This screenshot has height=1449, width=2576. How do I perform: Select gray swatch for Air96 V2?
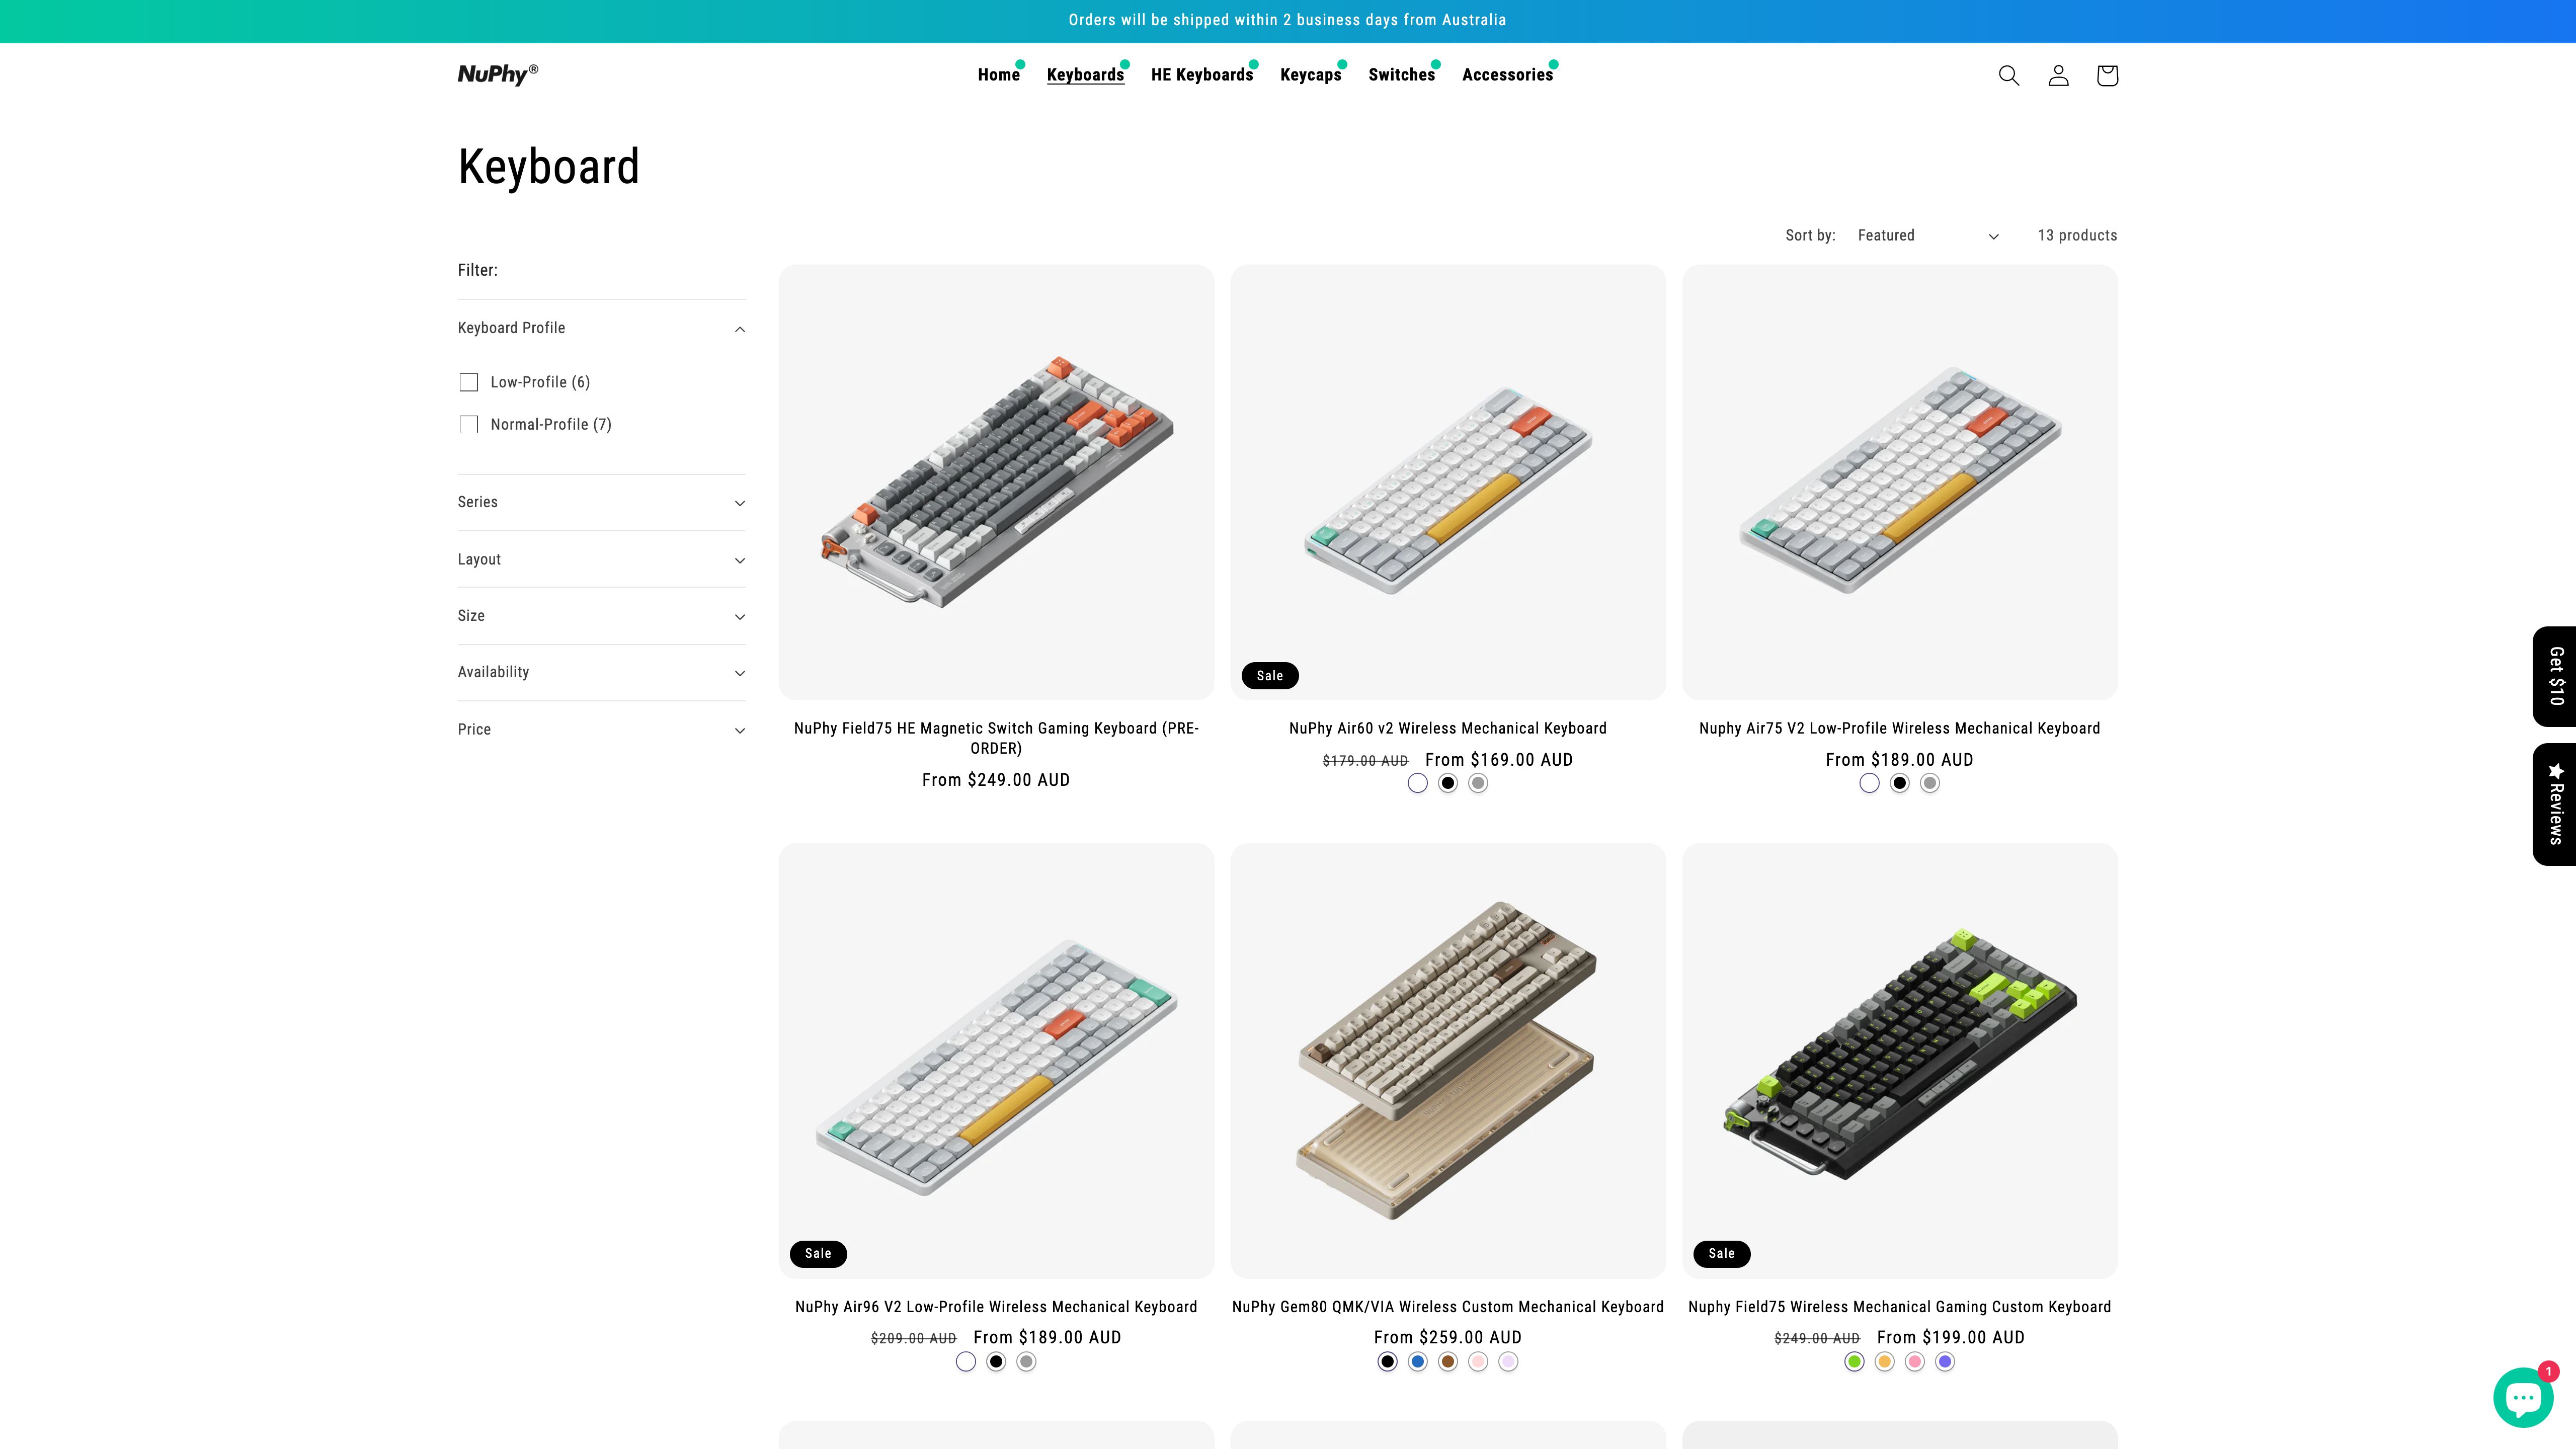click(x=1026, y=1361)
